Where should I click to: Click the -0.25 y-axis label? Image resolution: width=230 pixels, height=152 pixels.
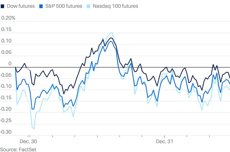[x=6, y=121]
